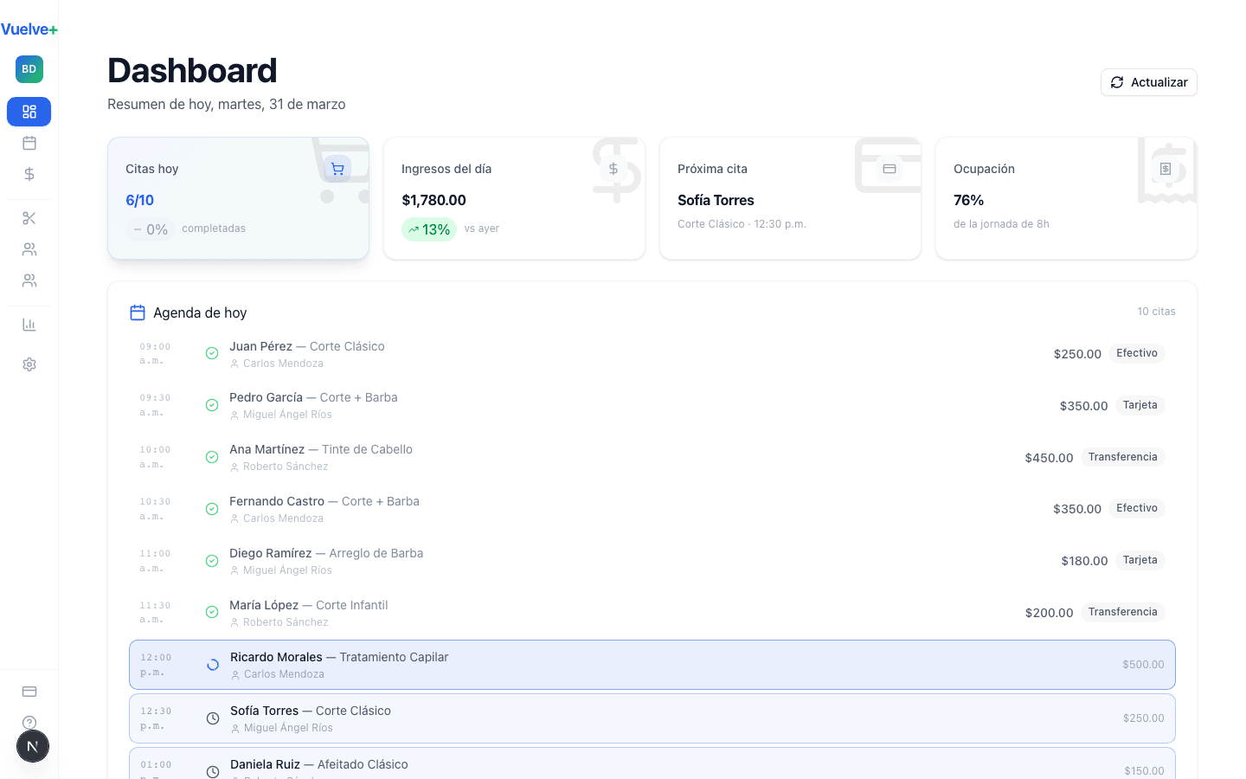Open the services section via the scissors icon
Image resolution: width=1246 pixels, height=779 pixels.
click(29, 218)
